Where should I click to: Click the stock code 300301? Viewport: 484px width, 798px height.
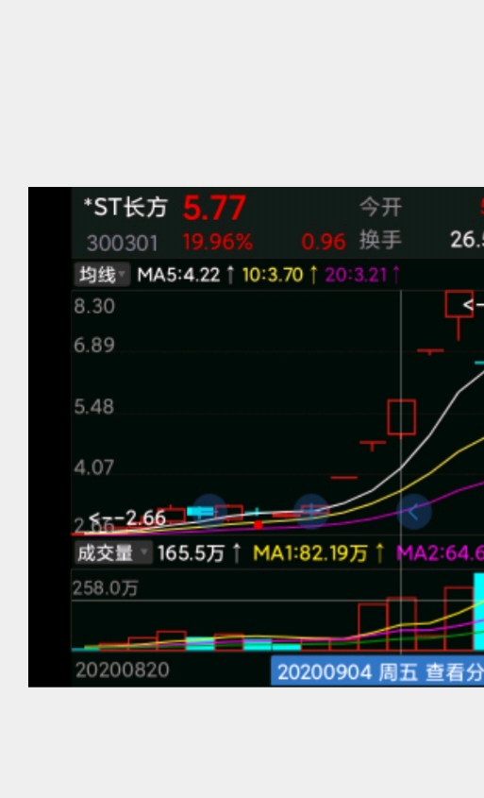[x=122, y=244]
